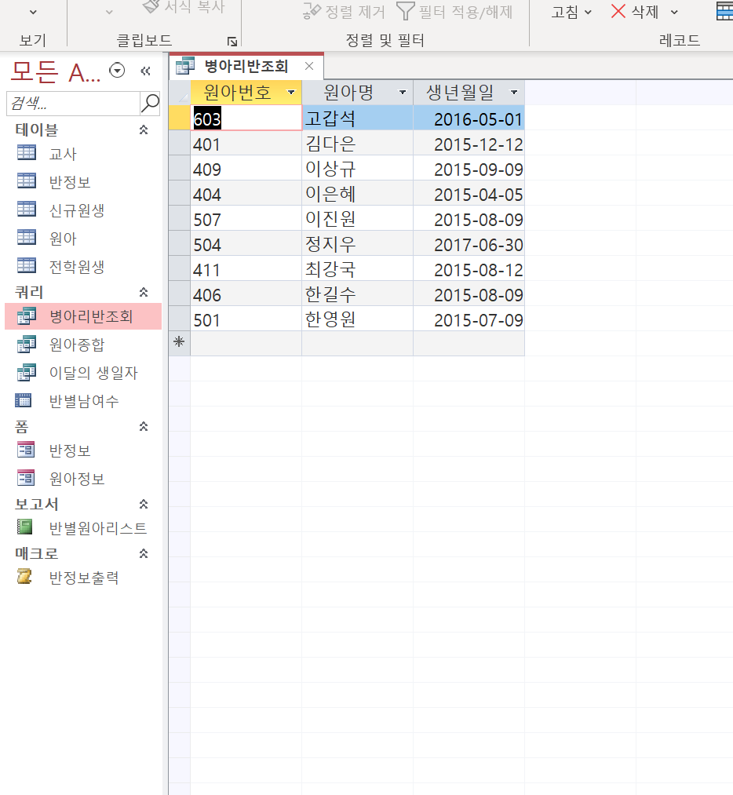Collapse the 쿼리 group in navigation pane
This screenshot has width=733, height=795.
point(144,292)
